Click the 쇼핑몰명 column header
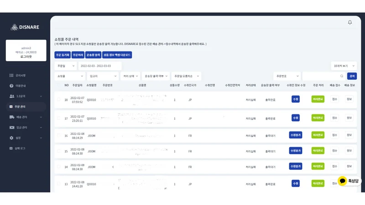The image size is (365, 205). (x=92, y=85)
